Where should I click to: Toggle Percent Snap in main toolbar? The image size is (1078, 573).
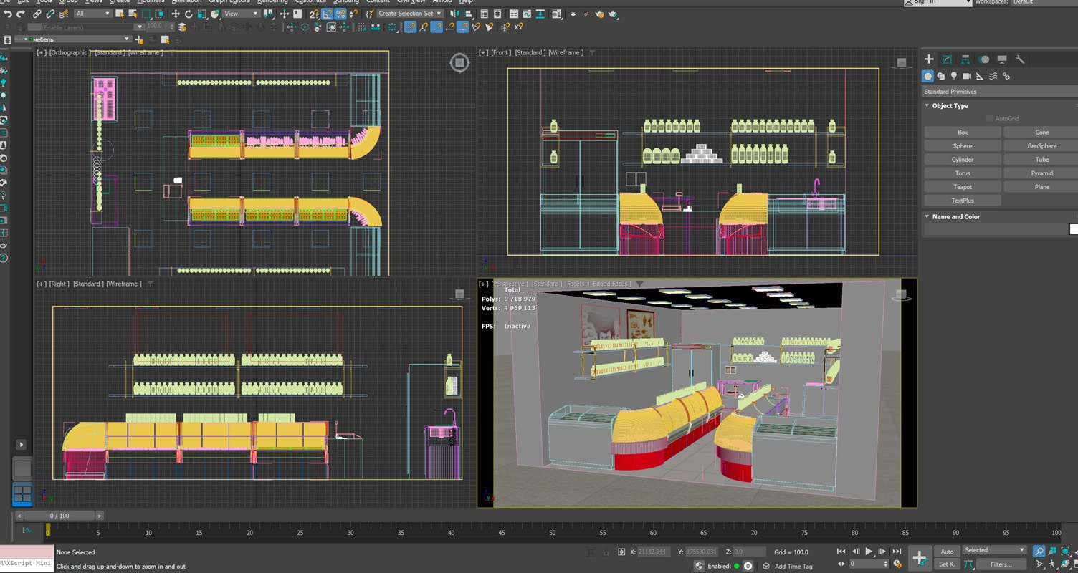(x=340, y=14)
